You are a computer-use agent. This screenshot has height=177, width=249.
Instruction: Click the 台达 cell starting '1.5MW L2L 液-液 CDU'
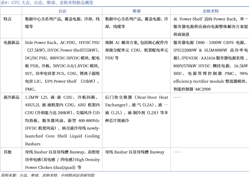click(x=62, y=121)
